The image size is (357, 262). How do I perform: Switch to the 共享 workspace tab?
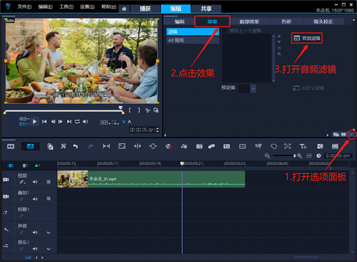coord(206,8)
